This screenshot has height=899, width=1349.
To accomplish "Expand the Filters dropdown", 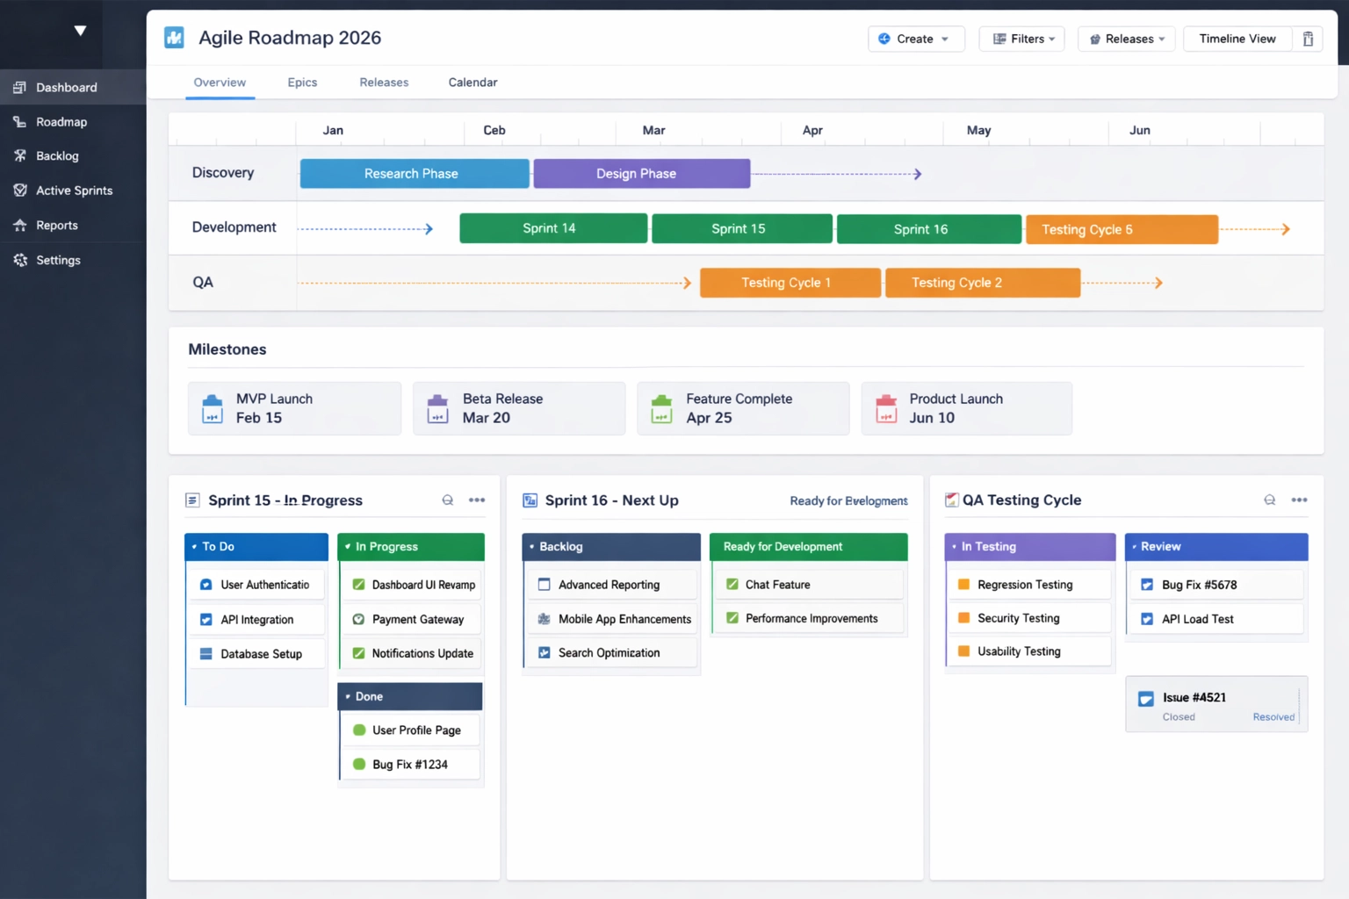I will 1021,39.
